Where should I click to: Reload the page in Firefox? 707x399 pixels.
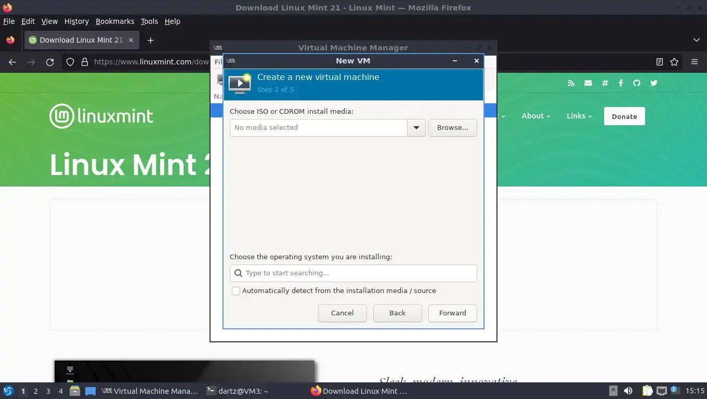coord(50,62)
